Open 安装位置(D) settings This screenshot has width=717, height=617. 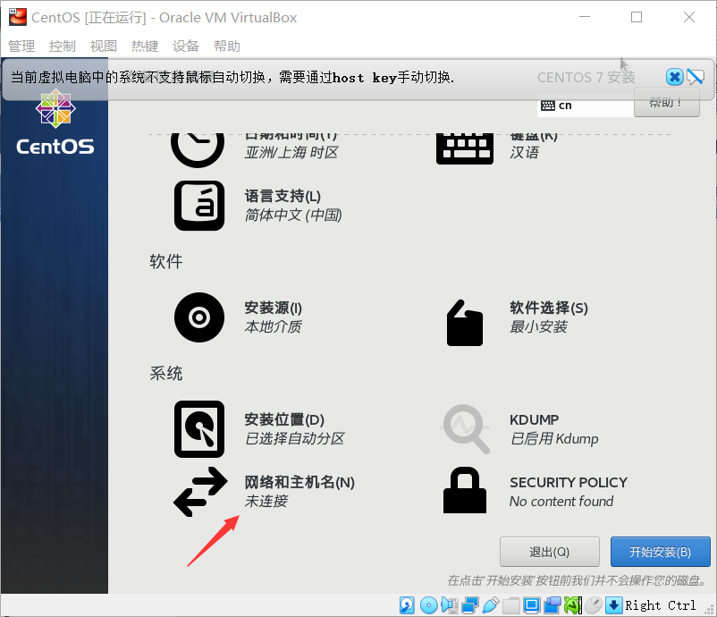click(284, 419)
